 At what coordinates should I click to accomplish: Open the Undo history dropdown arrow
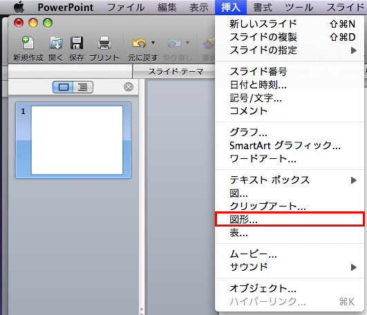[153, 43]
